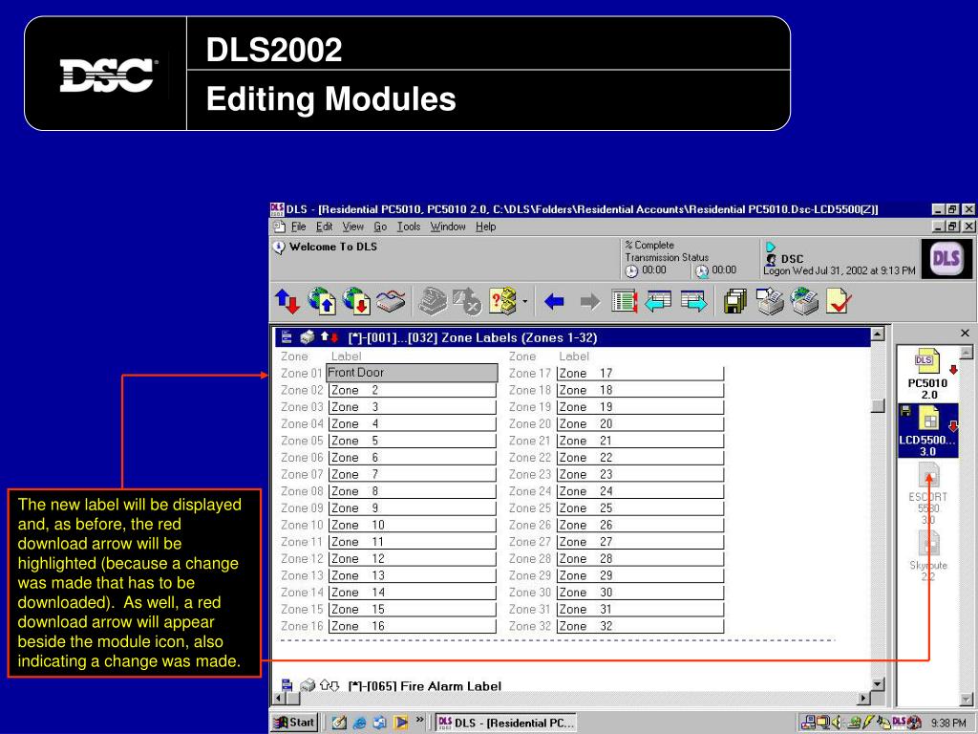Click the Zone 01 label field Front Door
The height and width of the screenshot is (734, 978).
[x=412, y=373]
